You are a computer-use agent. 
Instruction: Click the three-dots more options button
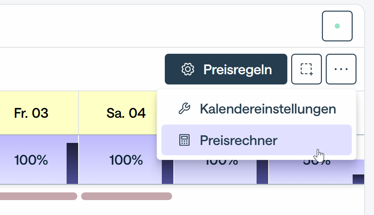tap(341, 69)
